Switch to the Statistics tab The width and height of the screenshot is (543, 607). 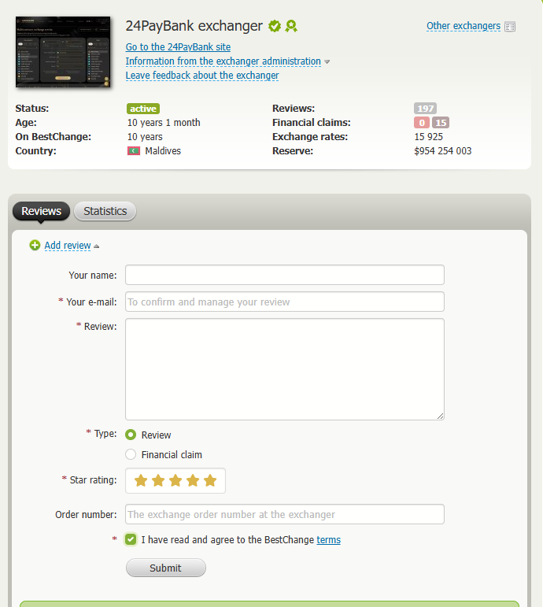pyautogui.click(x=105, y=211)
